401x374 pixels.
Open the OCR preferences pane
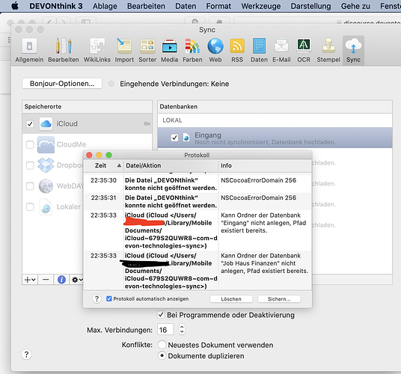(304, 51)
